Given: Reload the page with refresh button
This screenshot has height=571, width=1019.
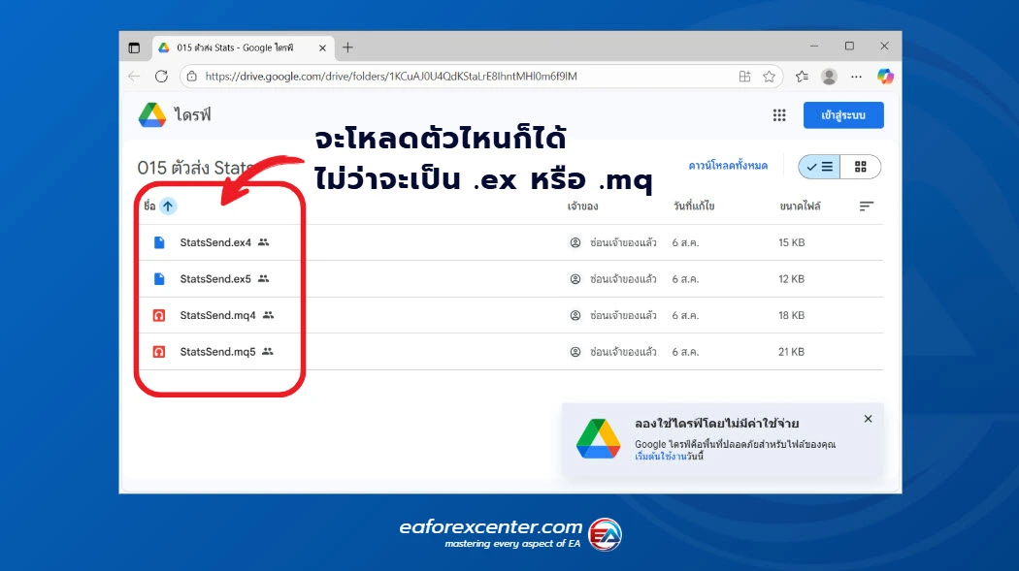Looking at the screenshot, I should (x=161, y=77).
